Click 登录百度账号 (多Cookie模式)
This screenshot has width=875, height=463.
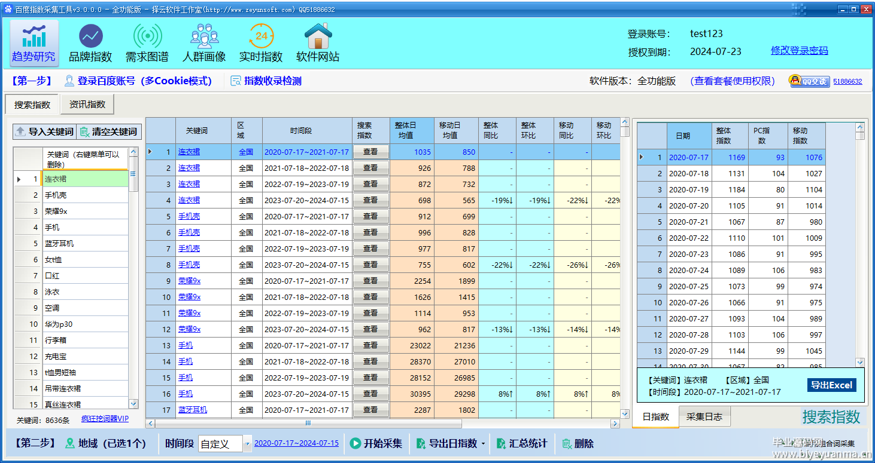138,81
